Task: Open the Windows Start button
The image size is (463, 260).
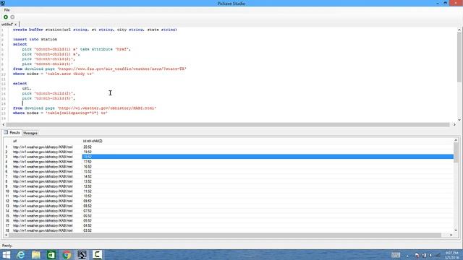Action: [x=7, y=255]
